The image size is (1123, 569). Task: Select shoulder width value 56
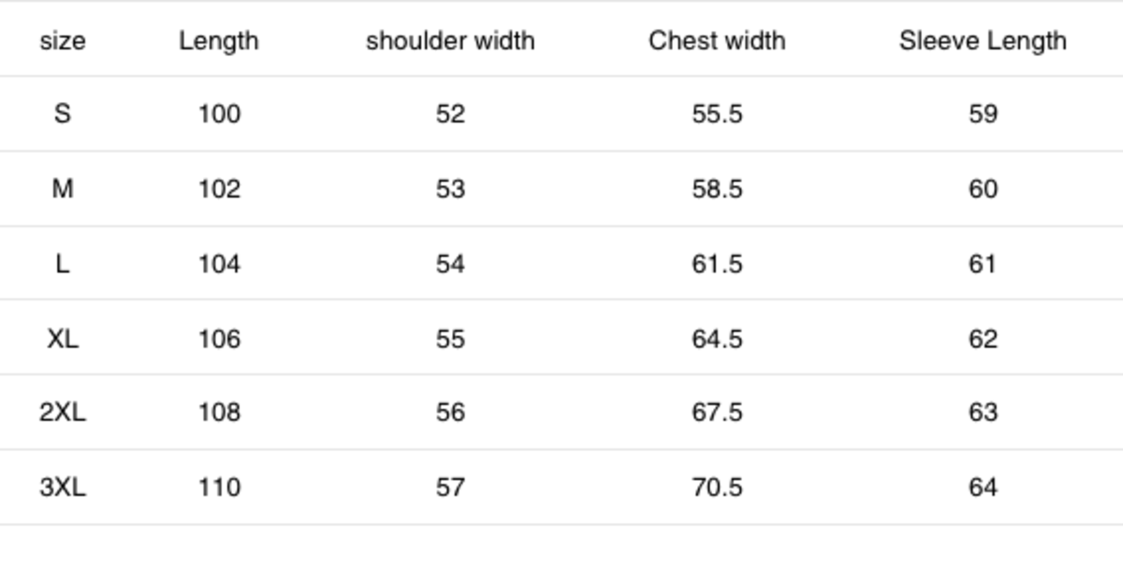coord(450,413)
